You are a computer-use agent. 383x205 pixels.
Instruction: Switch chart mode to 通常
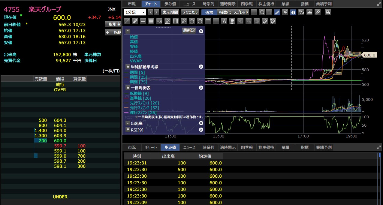pyautogui.click(x=209, y=12)
